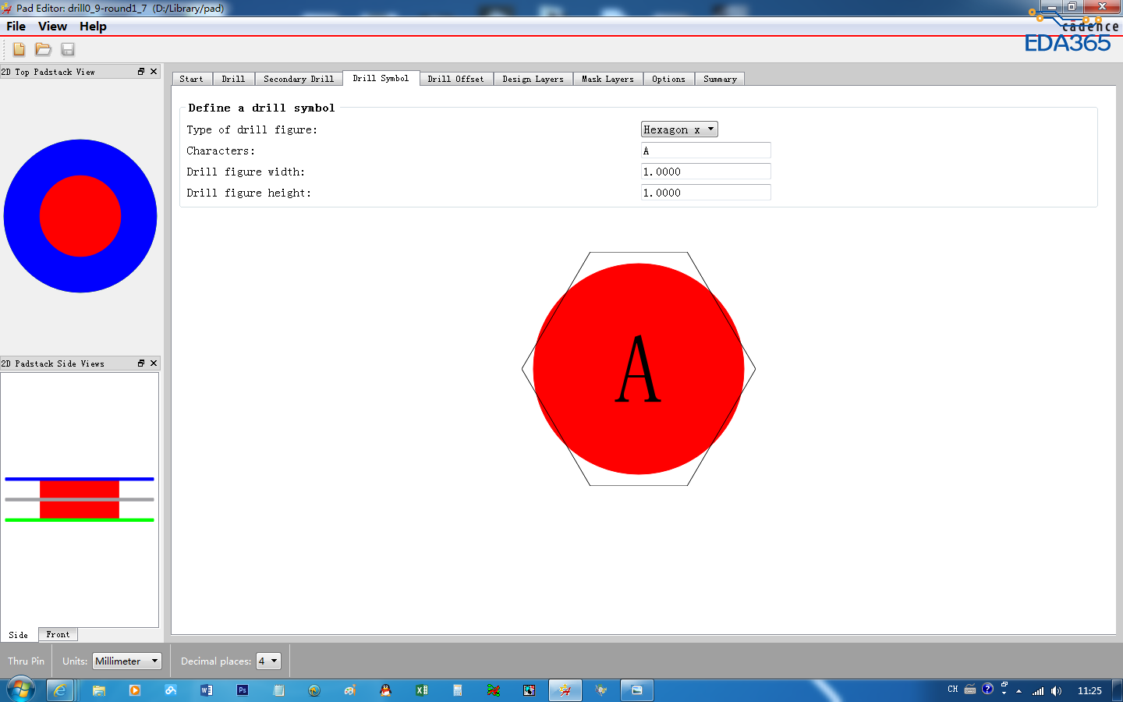Viewport: 1123px width, 702px height.
Task: Open Excel from the taskbar
Action: [422, 690]
